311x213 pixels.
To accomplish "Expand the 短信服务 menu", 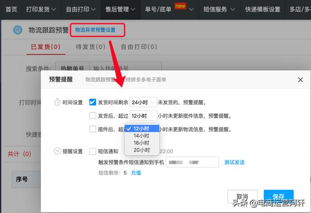I will pos(219,9).
